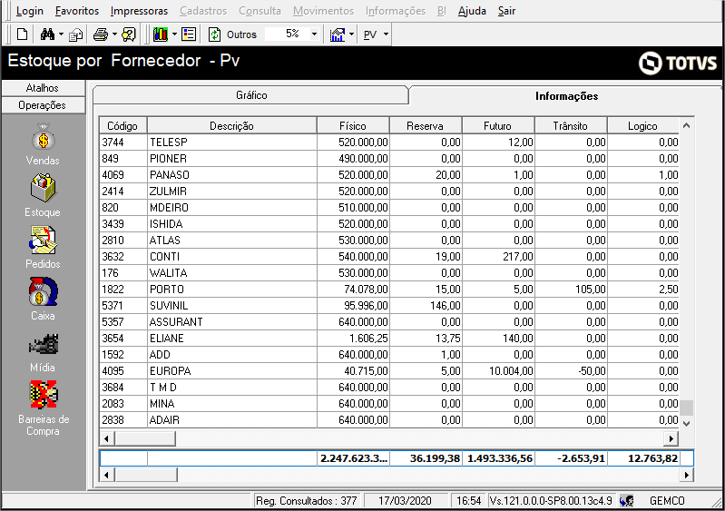Expand the binoculars search dropdown arrow

click(x=61, y=34)
